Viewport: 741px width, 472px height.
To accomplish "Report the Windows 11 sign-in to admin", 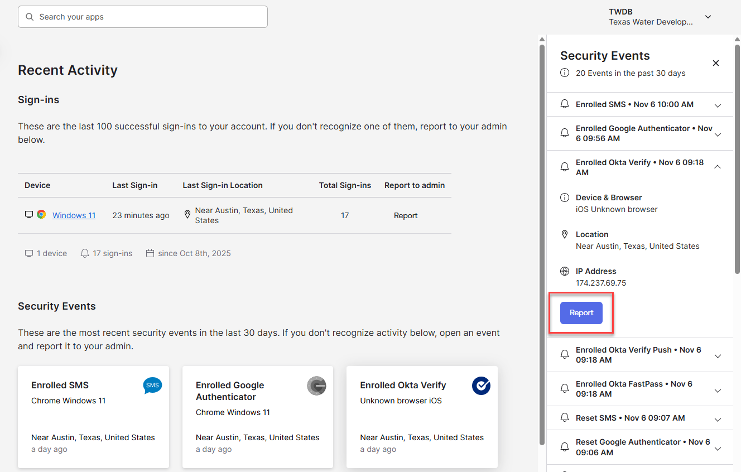I will click(x=406, y=215).
